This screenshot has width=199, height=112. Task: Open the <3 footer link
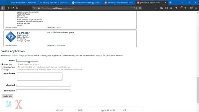(x=124, y=110)
